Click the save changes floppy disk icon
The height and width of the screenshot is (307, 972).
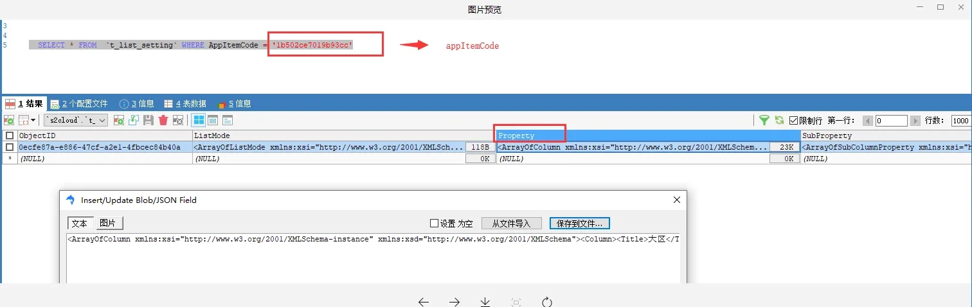coord(148,120)
